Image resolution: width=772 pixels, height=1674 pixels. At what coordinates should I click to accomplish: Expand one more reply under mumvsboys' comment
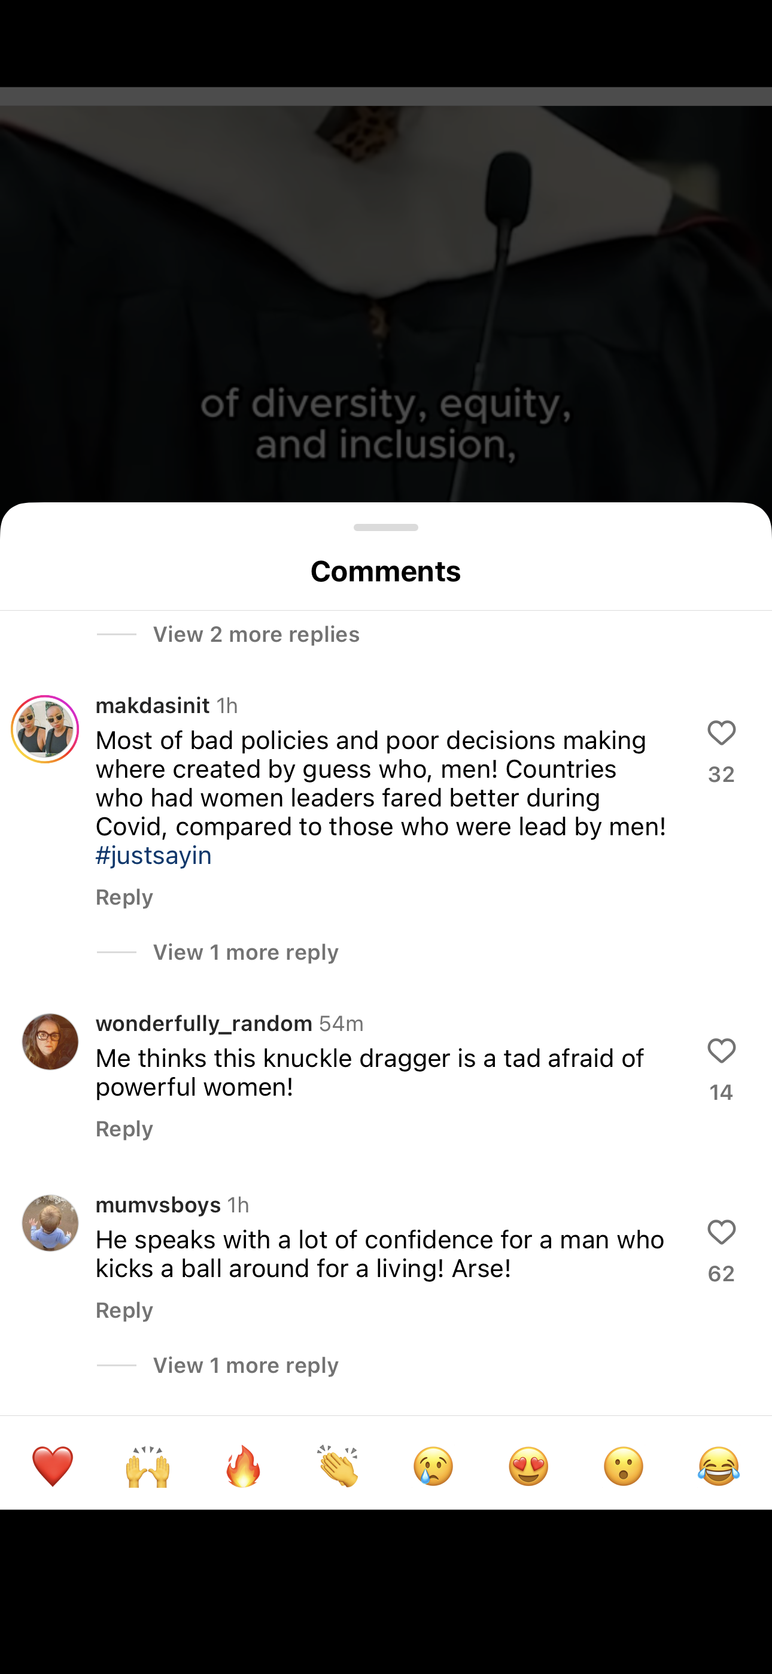pos(245,1365)
